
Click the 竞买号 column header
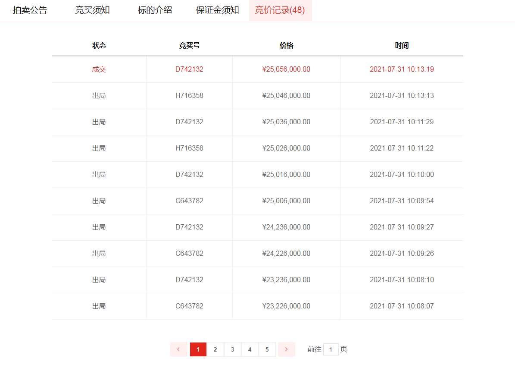coord(189,45)
